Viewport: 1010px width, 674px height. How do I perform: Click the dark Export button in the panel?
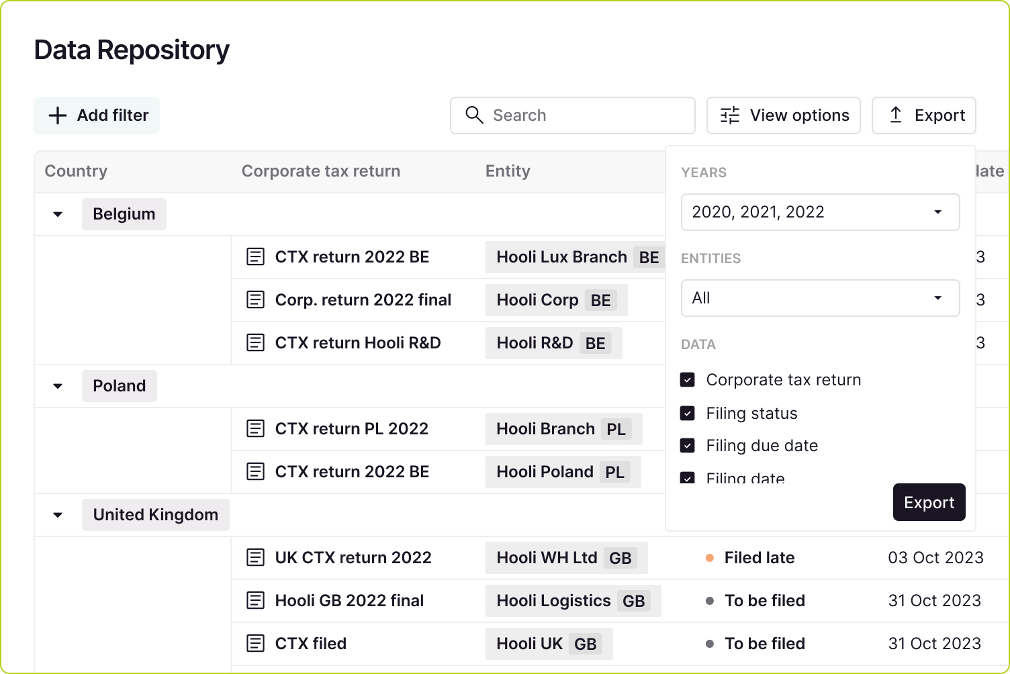[929, 502]
